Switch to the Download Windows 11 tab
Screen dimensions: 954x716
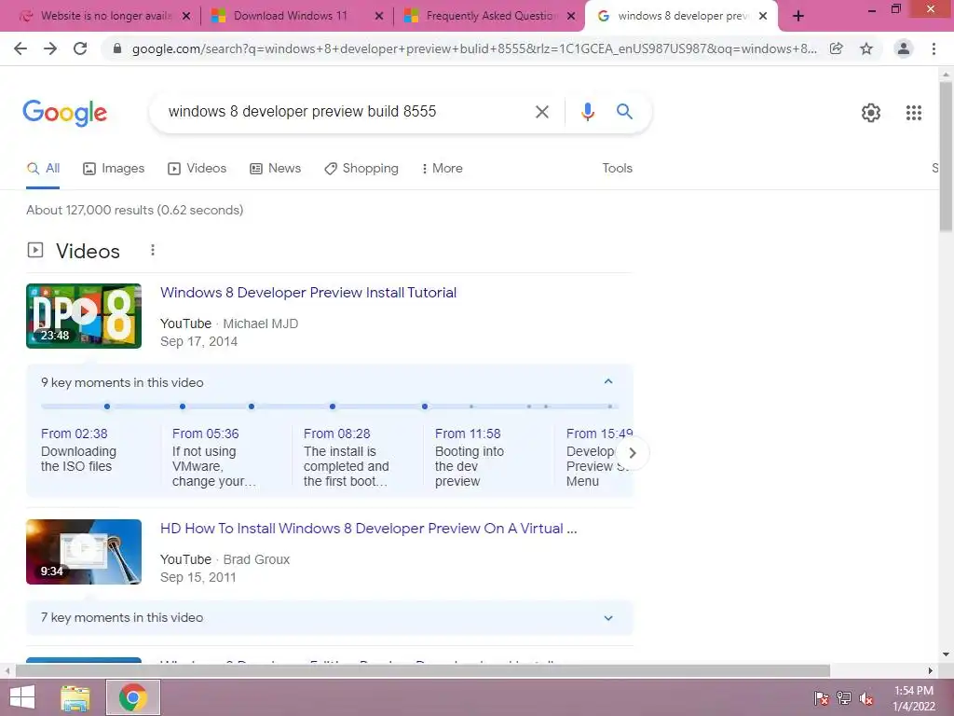click(291, 16)
